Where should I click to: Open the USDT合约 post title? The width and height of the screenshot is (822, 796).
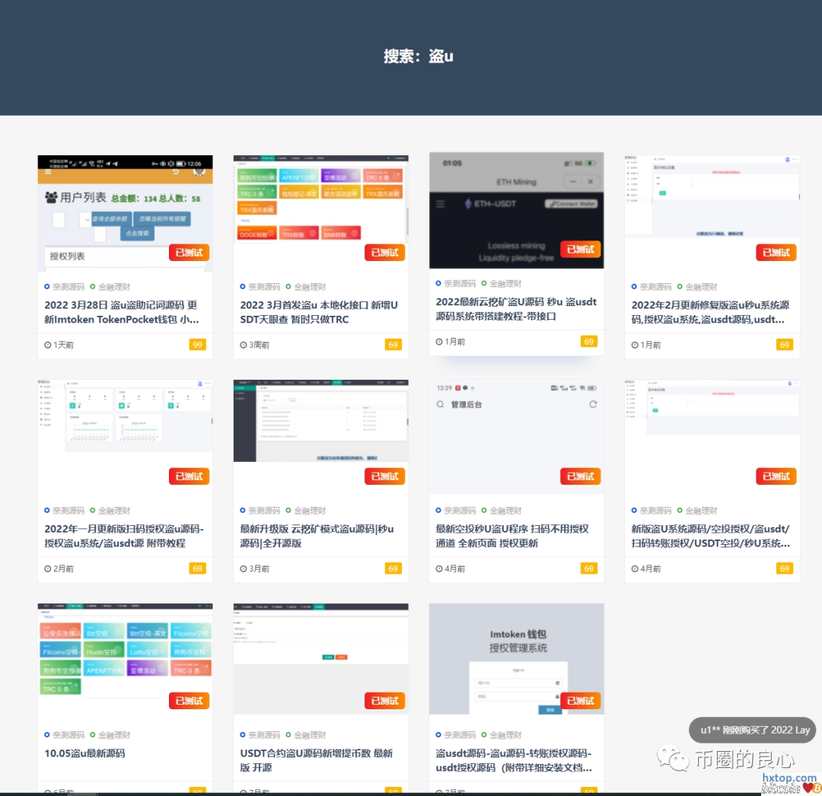pos(317,760)
